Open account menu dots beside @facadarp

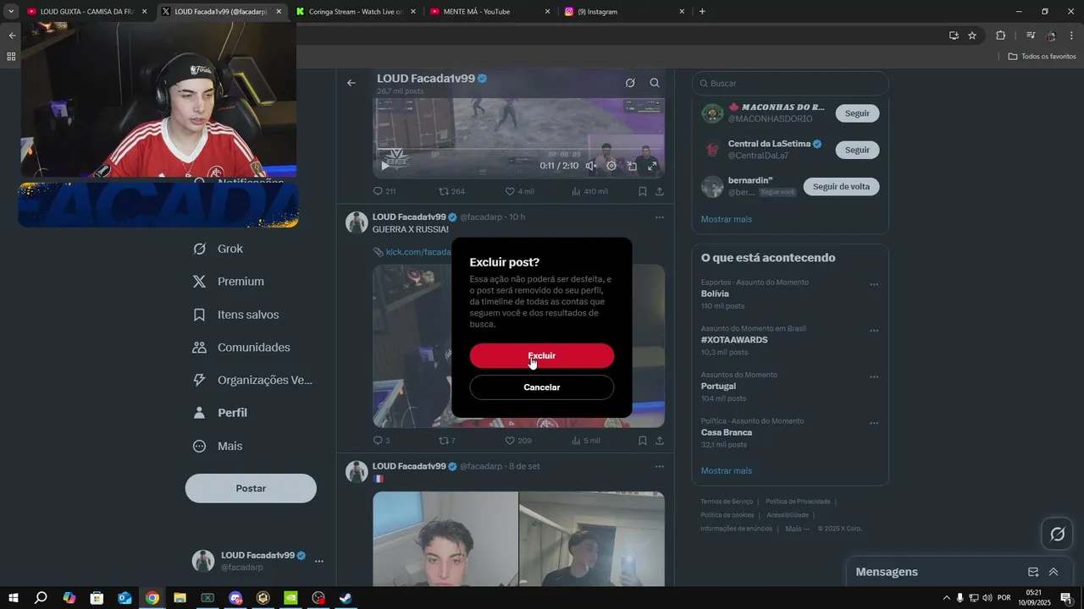point(319,561)
